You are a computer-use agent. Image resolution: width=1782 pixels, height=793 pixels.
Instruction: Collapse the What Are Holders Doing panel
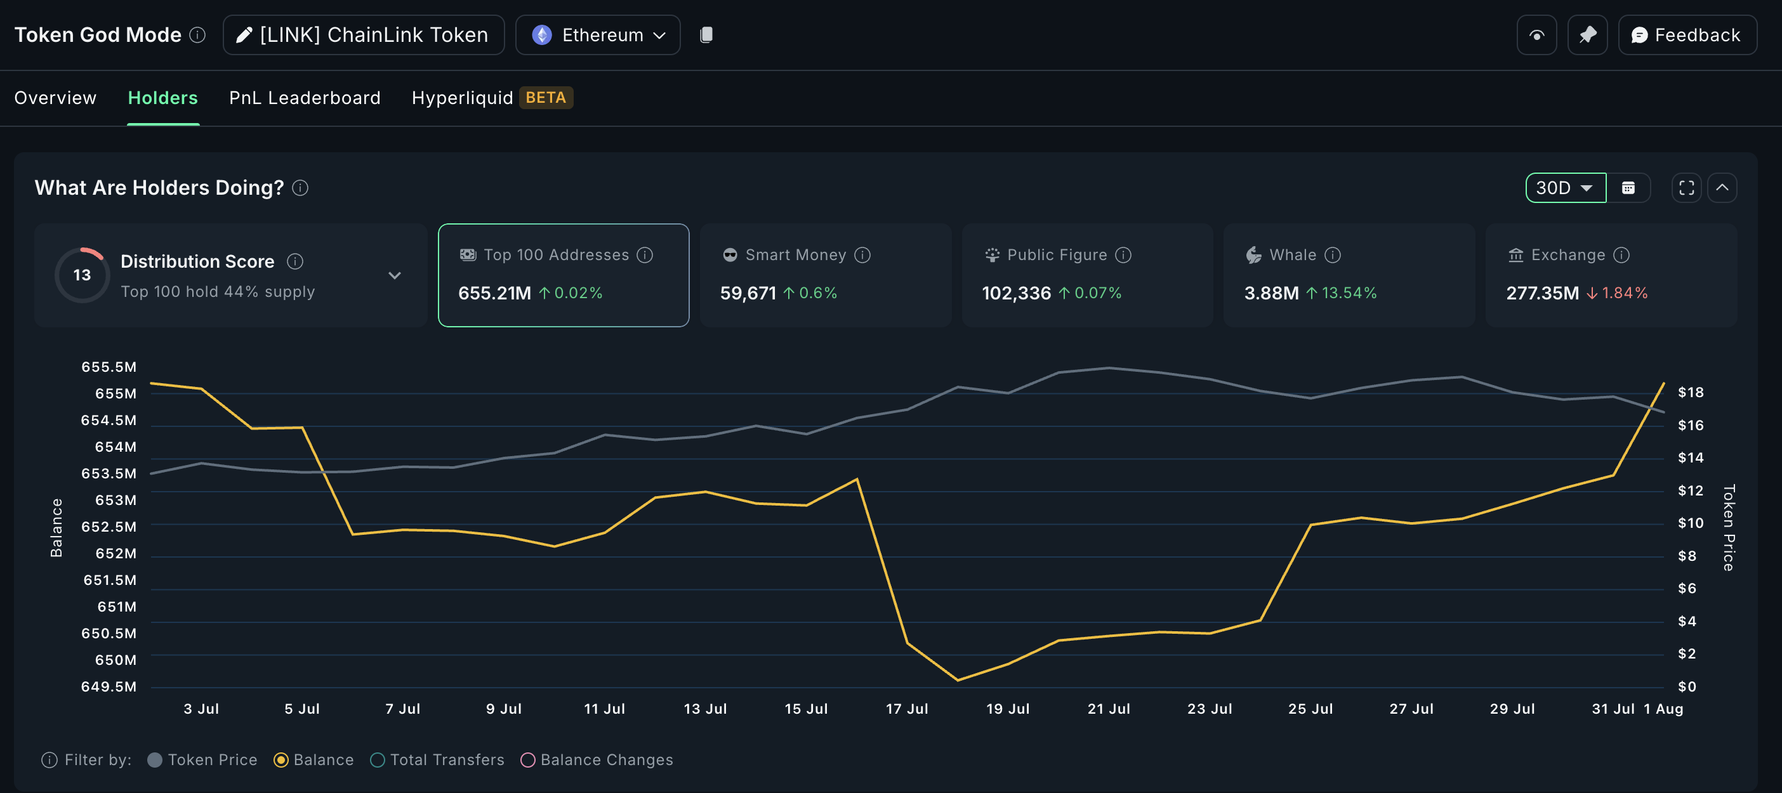tap(1722, 188)
